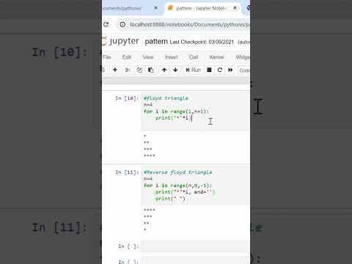Switch to the Documents/python tab
352x264 pixels.
pos(123,8)
